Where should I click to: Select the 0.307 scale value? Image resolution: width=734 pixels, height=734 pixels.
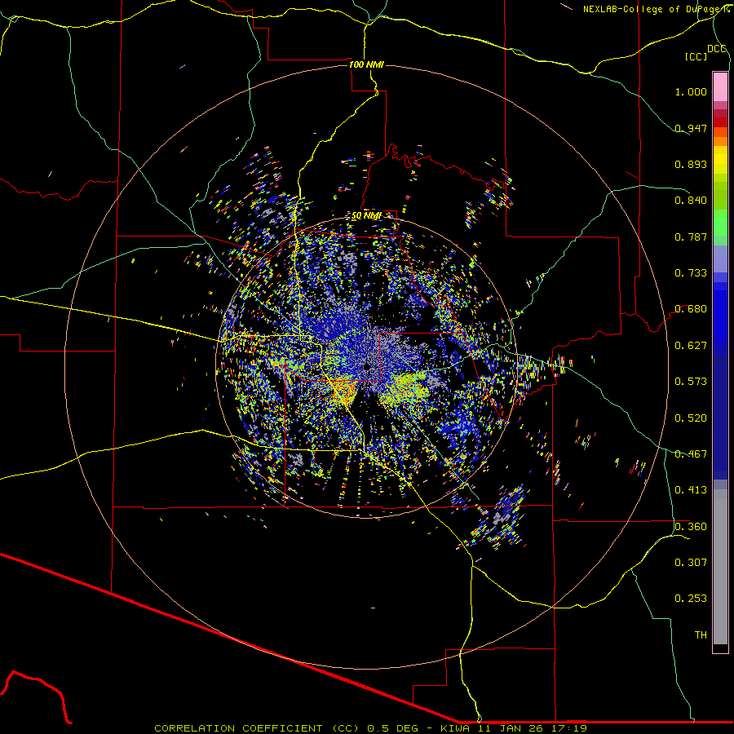coord(691,563)
